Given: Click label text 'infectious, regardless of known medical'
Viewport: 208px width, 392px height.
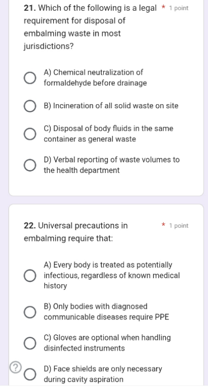Looking at the screenshot, I should pyautogui.click(x=111, y=276).
